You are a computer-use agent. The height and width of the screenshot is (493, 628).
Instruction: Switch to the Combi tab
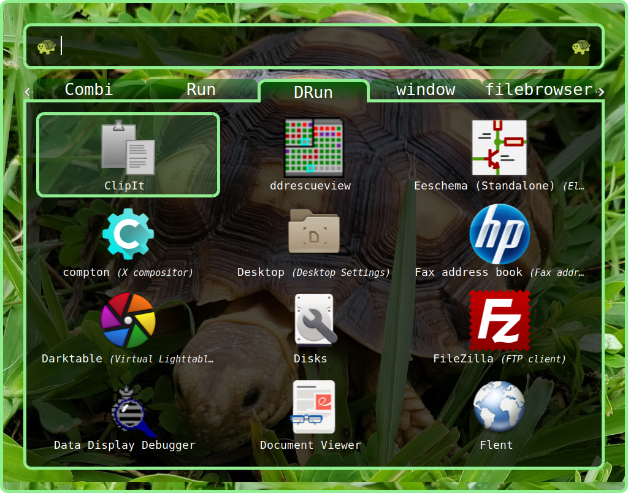(x=89, y=90)
